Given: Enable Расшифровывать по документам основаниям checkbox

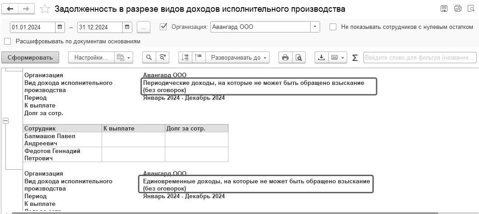Looking at the screenshot, I should pos(8,41).
